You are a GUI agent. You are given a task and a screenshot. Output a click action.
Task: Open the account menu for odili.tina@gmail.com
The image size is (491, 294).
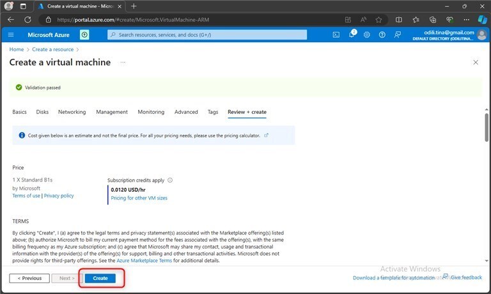point(481,35)
